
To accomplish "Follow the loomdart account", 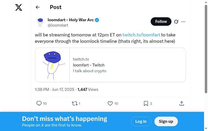I will click(x=161, y=22).
